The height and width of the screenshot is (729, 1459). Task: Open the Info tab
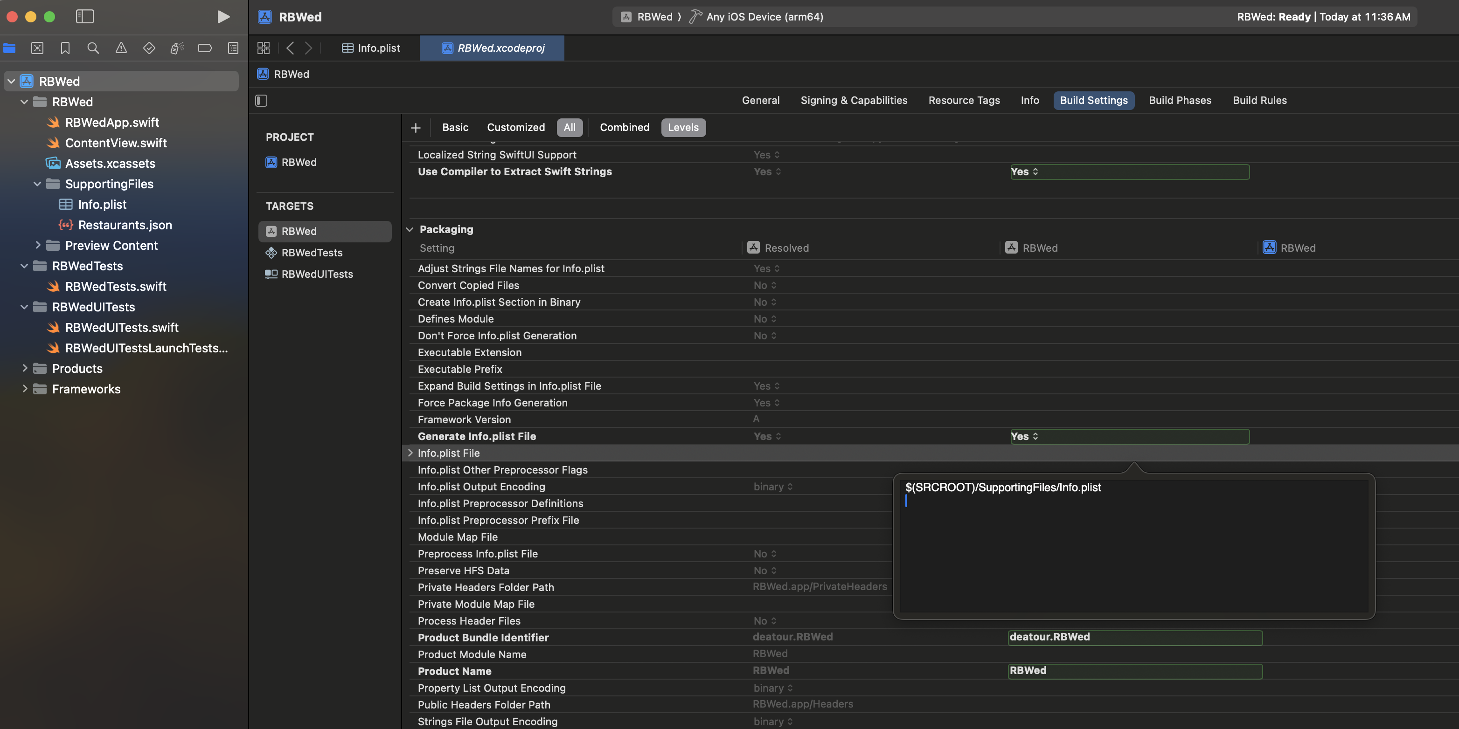tap(1030, 100)
